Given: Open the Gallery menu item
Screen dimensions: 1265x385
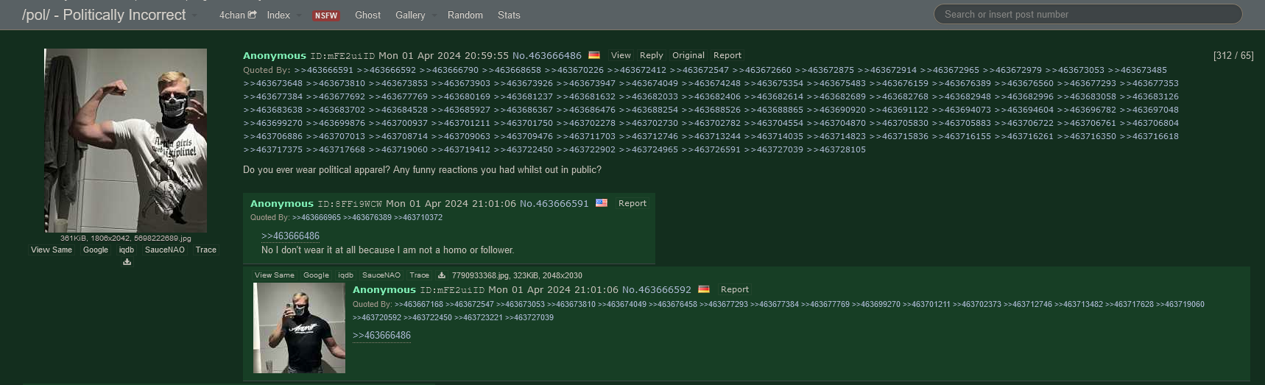Looking at the screenshot, I should 410,15.
